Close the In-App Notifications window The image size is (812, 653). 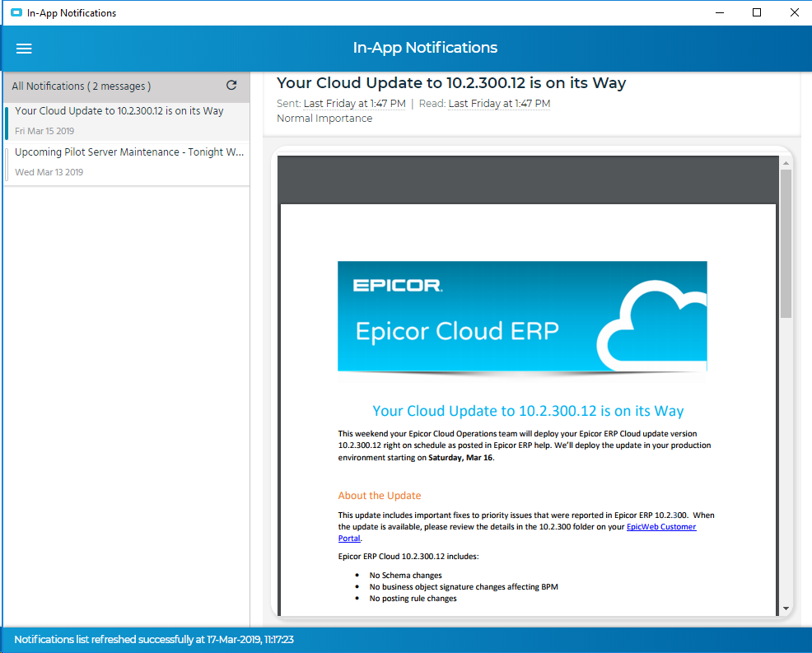tap(794, 12)
